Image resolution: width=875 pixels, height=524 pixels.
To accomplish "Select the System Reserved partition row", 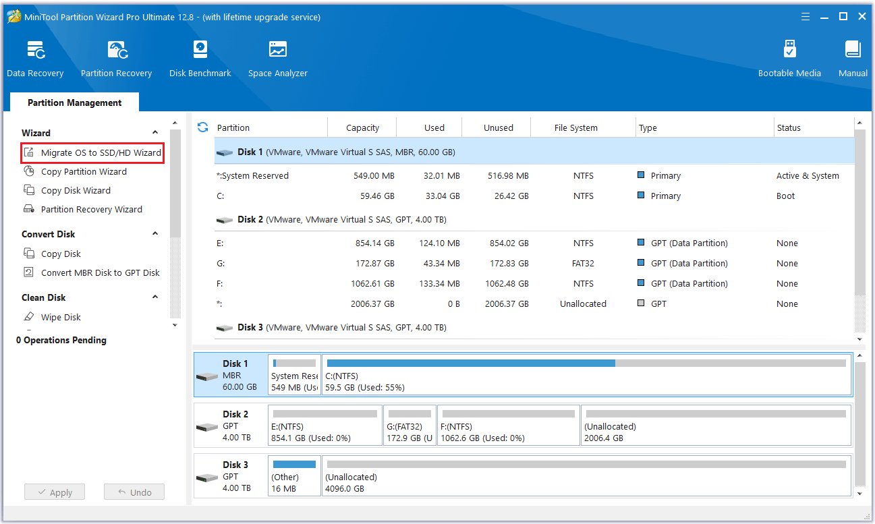I will point(534,176).
